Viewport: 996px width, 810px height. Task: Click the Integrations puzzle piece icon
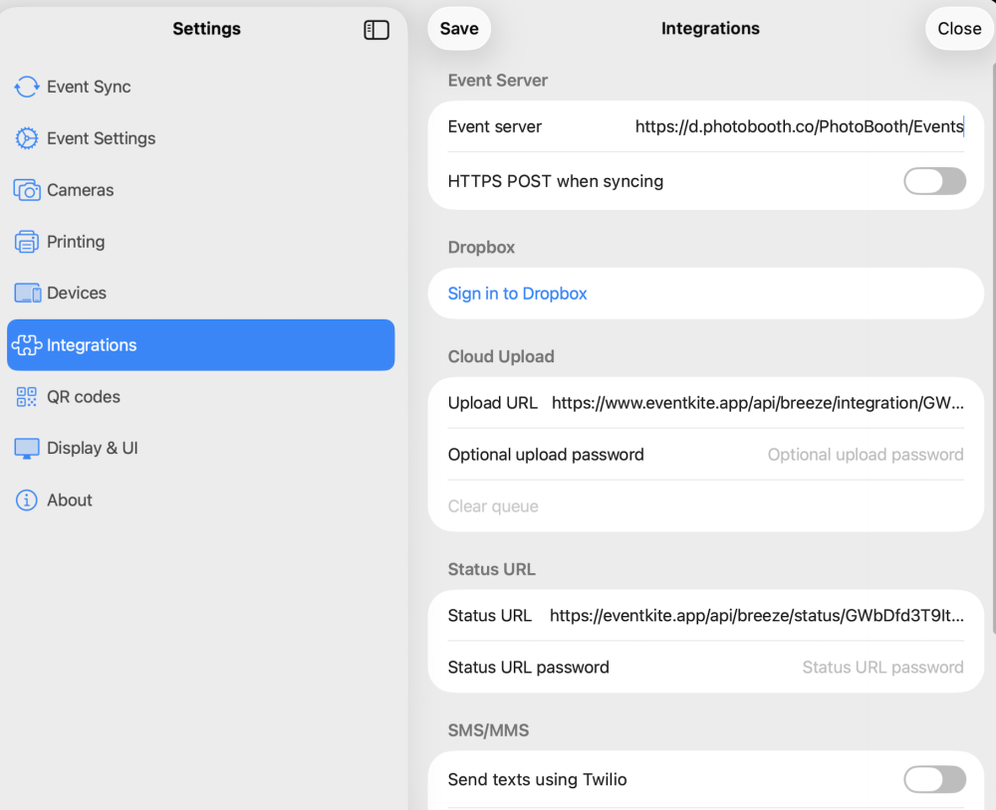point(27,345)
